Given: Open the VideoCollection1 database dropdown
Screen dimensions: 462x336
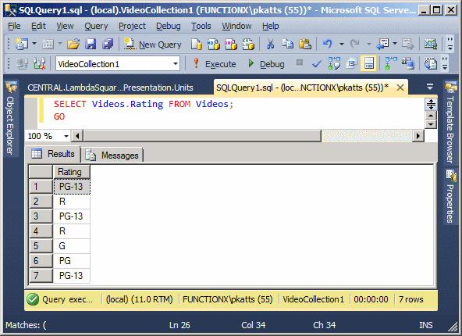Looking at the screenshot, I should coord(176,64).
